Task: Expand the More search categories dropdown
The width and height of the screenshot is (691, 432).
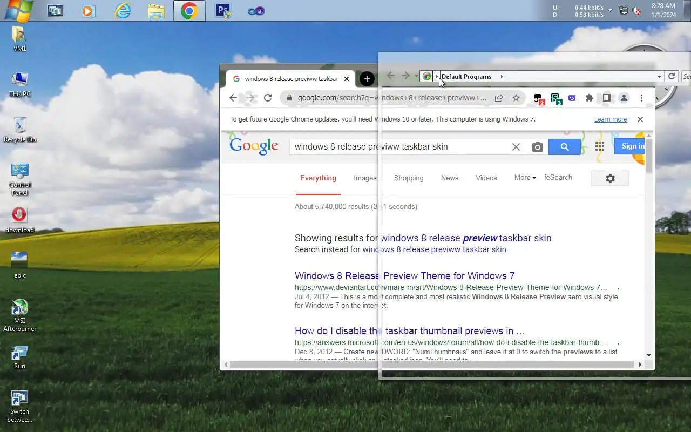Action: click(525, 178)
